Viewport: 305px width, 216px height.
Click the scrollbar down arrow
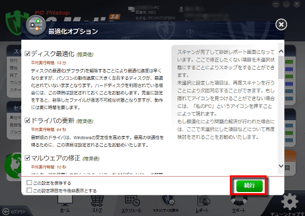pos(281,166)
